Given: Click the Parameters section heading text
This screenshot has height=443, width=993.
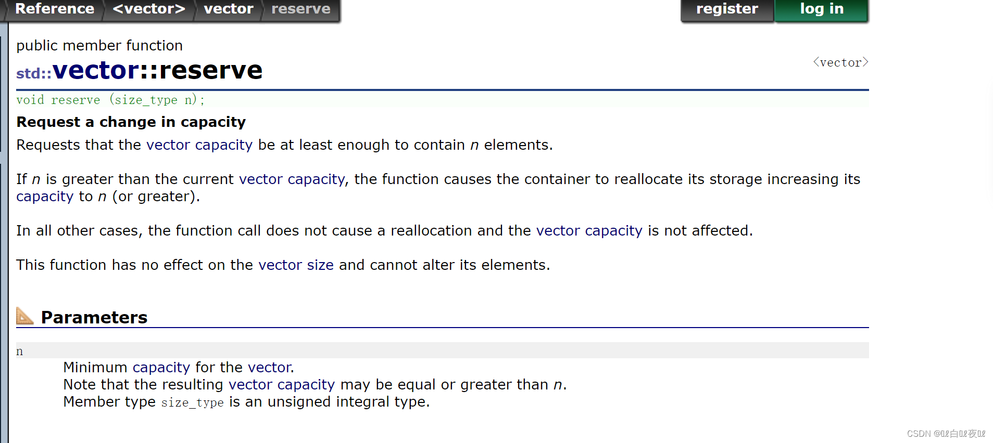Looking at the screenshot, I should coord(94,317).
